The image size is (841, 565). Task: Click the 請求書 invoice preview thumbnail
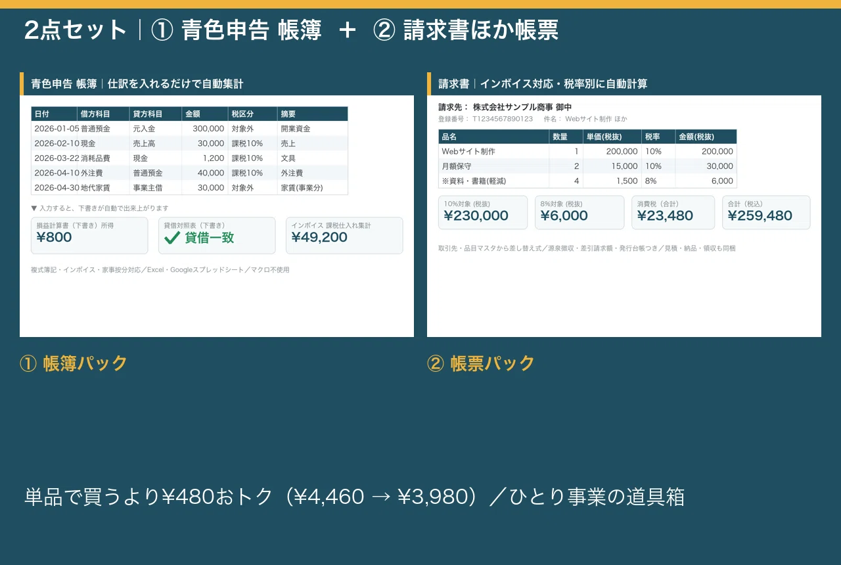tap(624, 204)
